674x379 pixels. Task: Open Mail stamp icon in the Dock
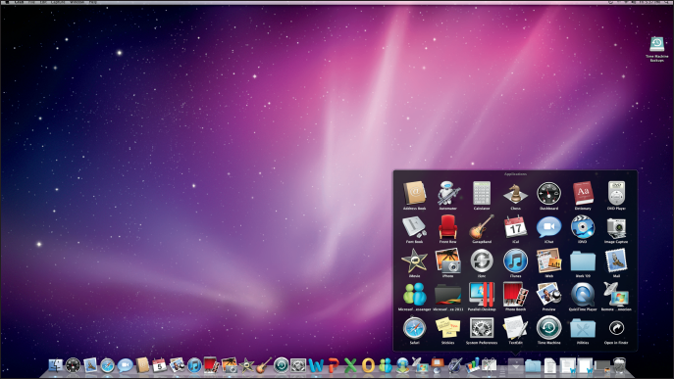90,365
